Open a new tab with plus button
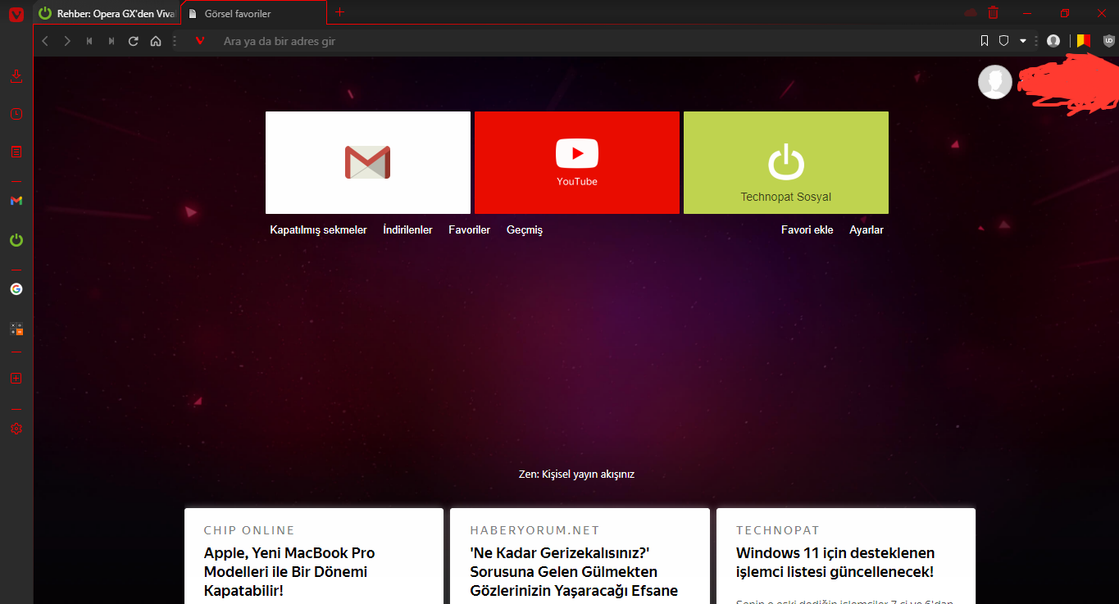Image resolution: width=1119 pixels, height=604 pixels. 340,12
